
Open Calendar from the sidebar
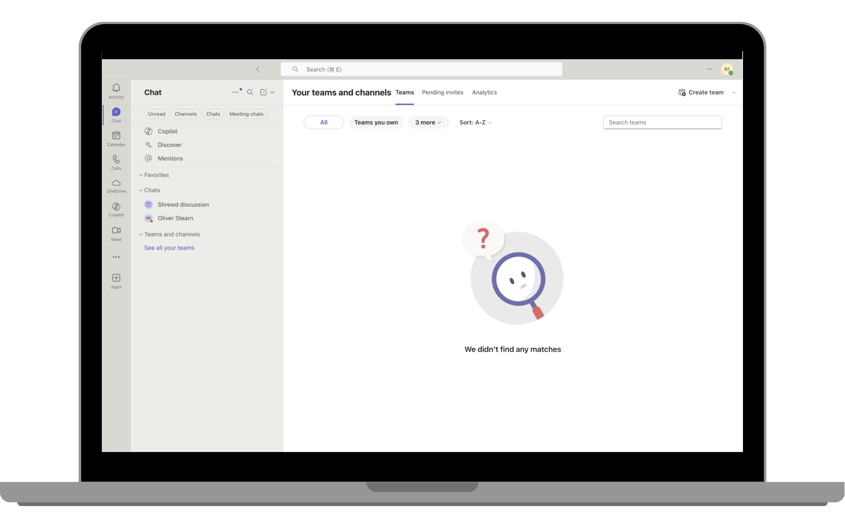tap(116, 139)
